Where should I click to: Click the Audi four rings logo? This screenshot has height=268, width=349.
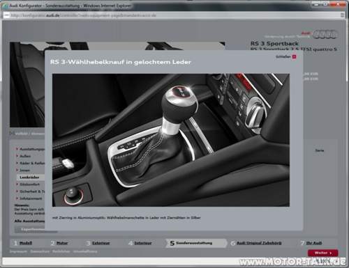pos(325,34)
